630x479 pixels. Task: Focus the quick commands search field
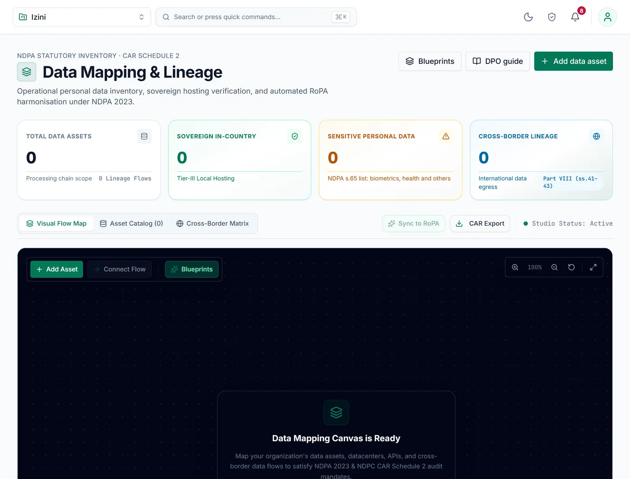coord(256,17)
